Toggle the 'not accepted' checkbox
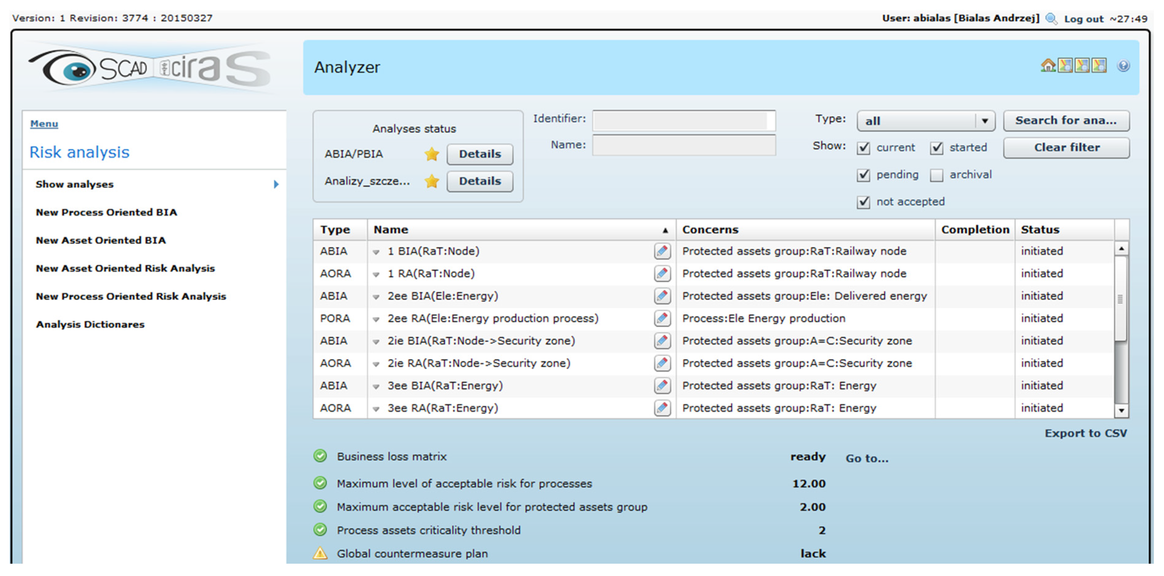The height and width of the screenshot is (576, 1164). pos(863,202)
